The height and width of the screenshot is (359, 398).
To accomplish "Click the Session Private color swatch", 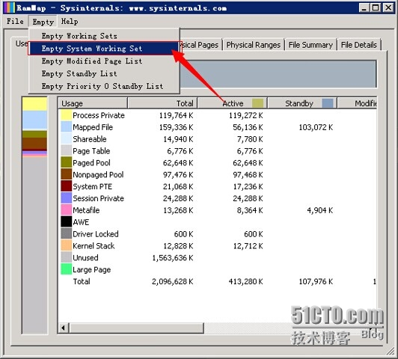I will [67, 198].
